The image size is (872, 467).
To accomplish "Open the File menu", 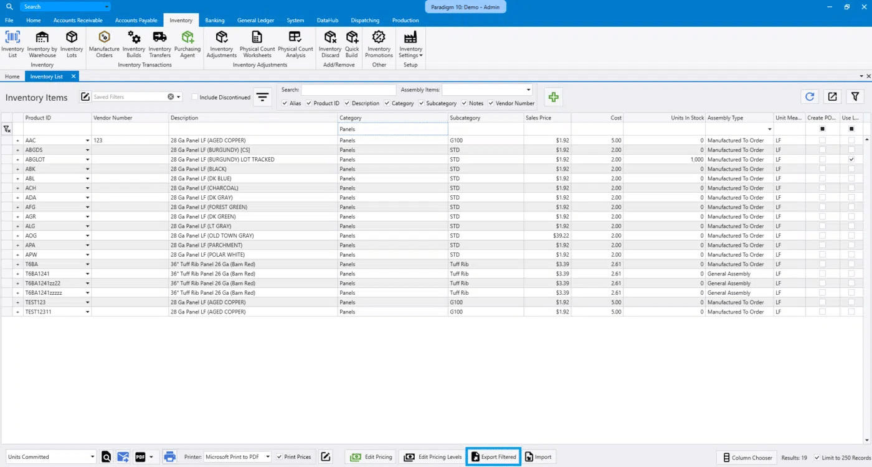I will [x=9, y=21].
